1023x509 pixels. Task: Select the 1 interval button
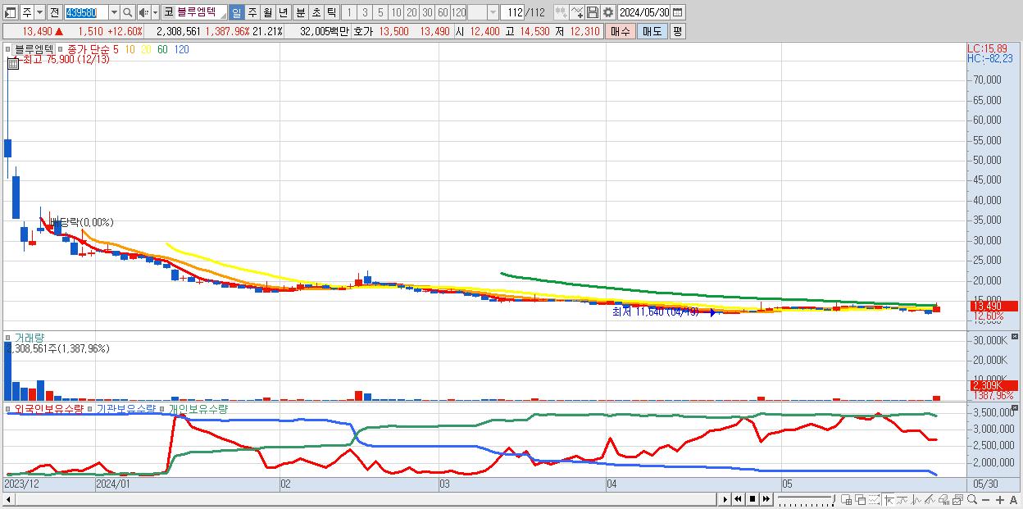[x=349, y=12]
